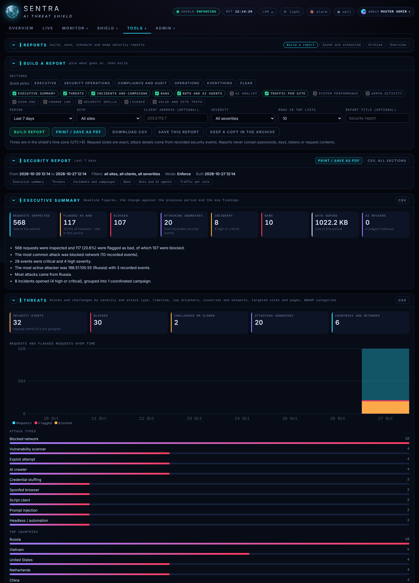Check Value and Site Tests section
This screenshot has height=583, width=419.
point(155,102)
